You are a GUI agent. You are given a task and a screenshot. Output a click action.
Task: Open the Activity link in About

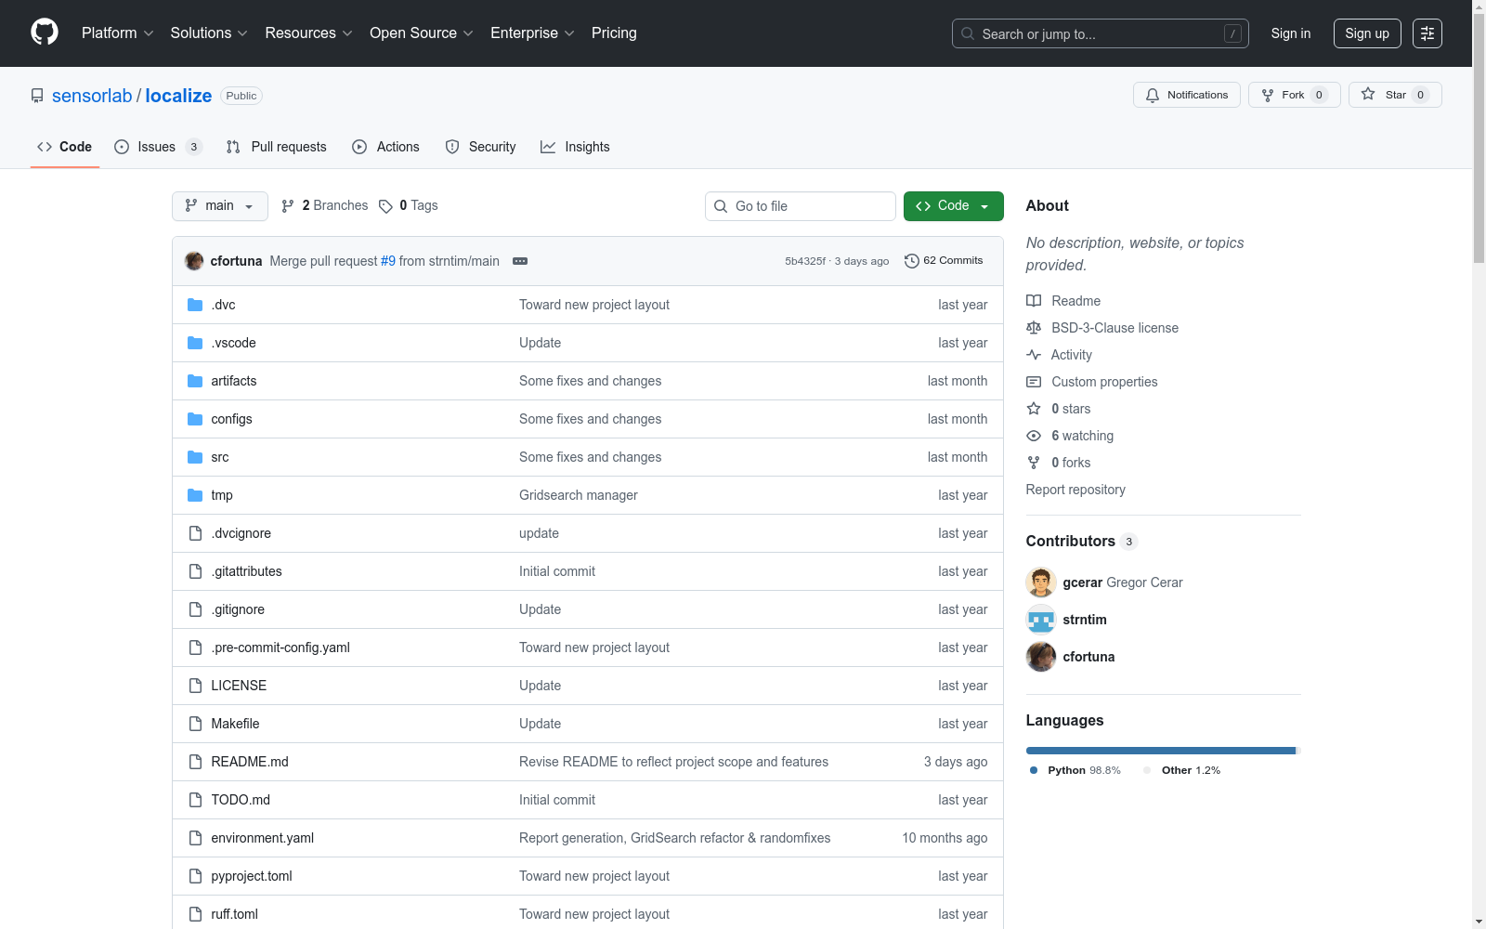[1059, 355]
